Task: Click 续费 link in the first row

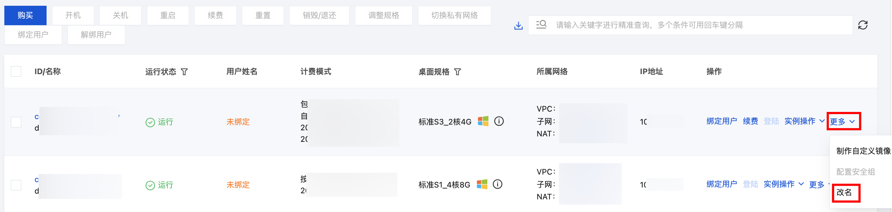Action: pos(750,121)
